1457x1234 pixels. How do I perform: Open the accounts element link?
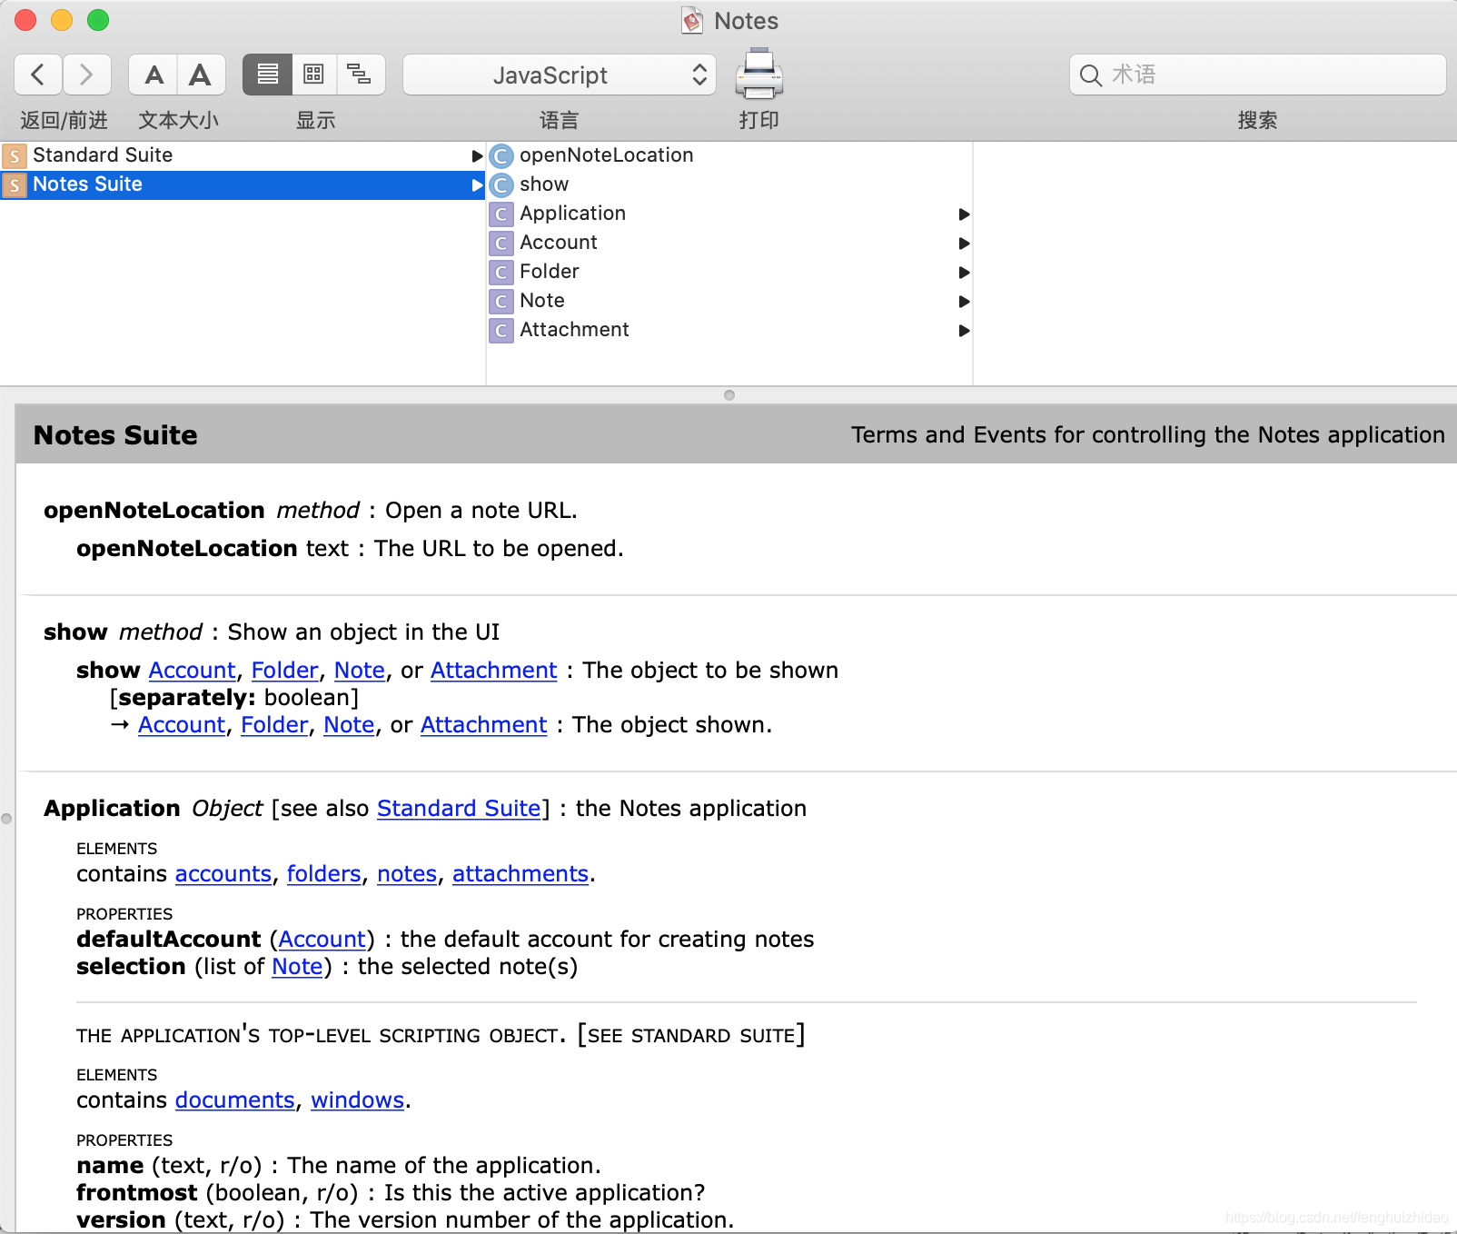[223, 874]
